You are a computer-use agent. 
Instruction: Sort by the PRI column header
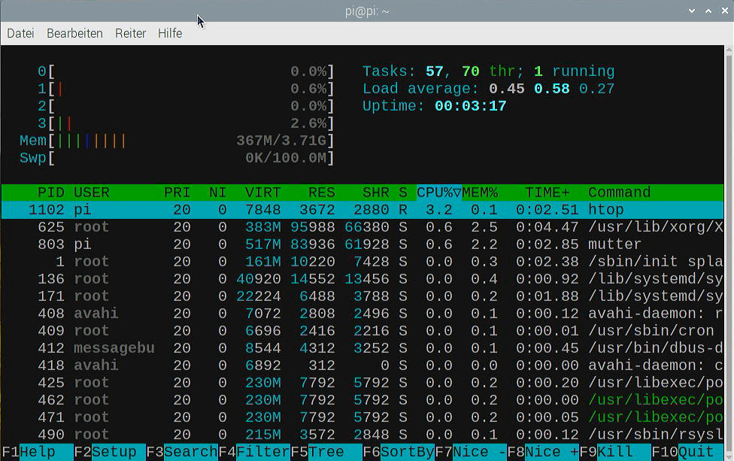pos(177,193)
